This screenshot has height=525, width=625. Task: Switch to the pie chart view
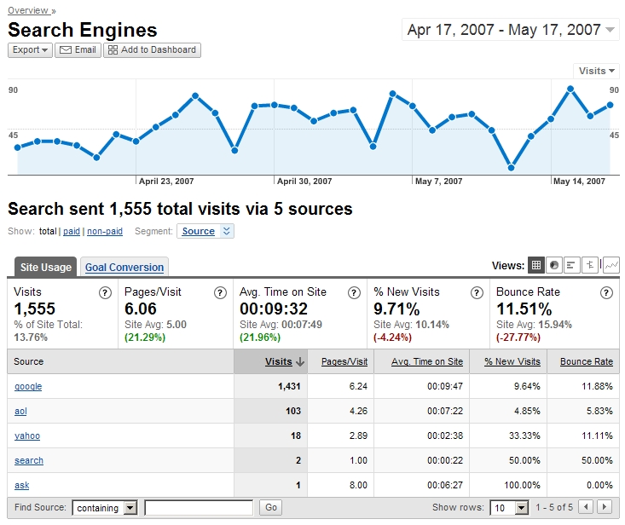(x=554, y=266)
